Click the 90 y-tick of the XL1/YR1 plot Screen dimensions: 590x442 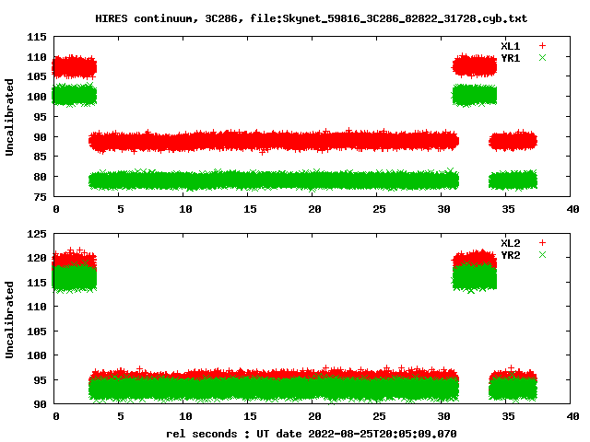40,137
